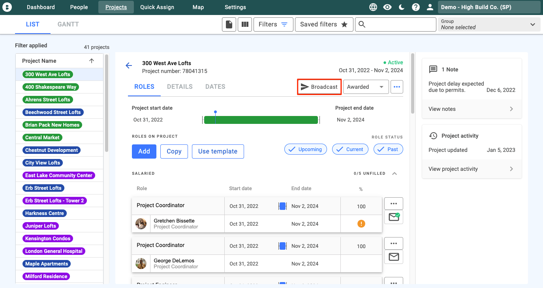Collapse the Salaried section chevron
The height and width of the screenshot is (288, 543).
(x=394, y=174)
